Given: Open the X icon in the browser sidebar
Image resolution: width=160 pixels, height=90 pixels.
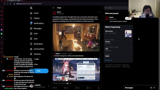Looking at the screenshot, I should pyautogui.click(x=1, y=38).
